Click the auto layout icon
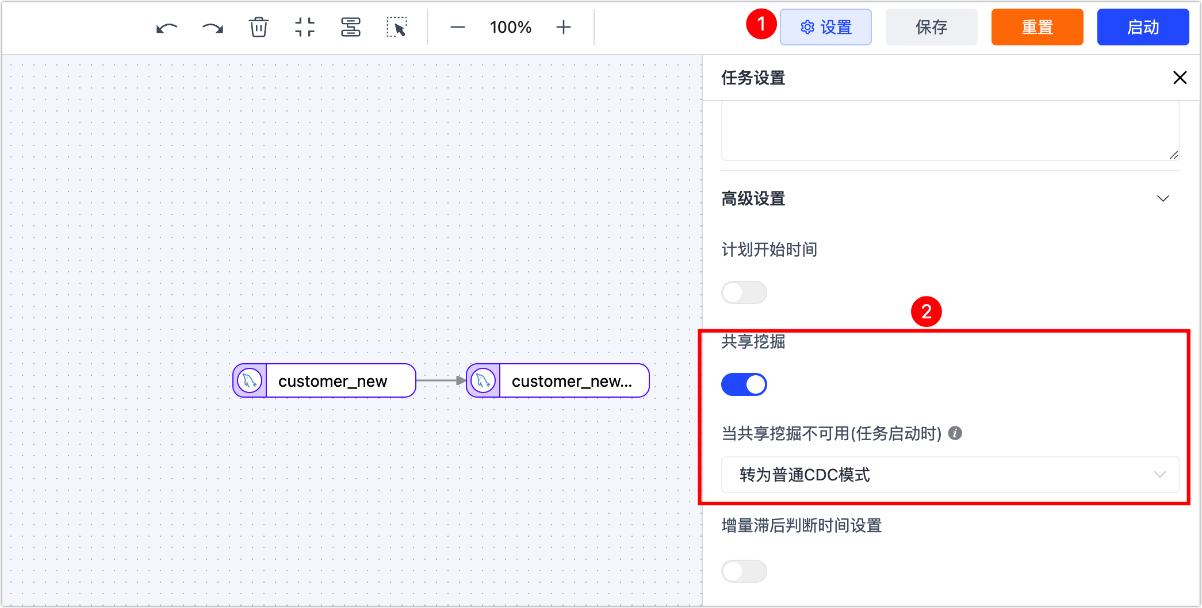This screenshot has width=1202, height=608. (350, 27)
